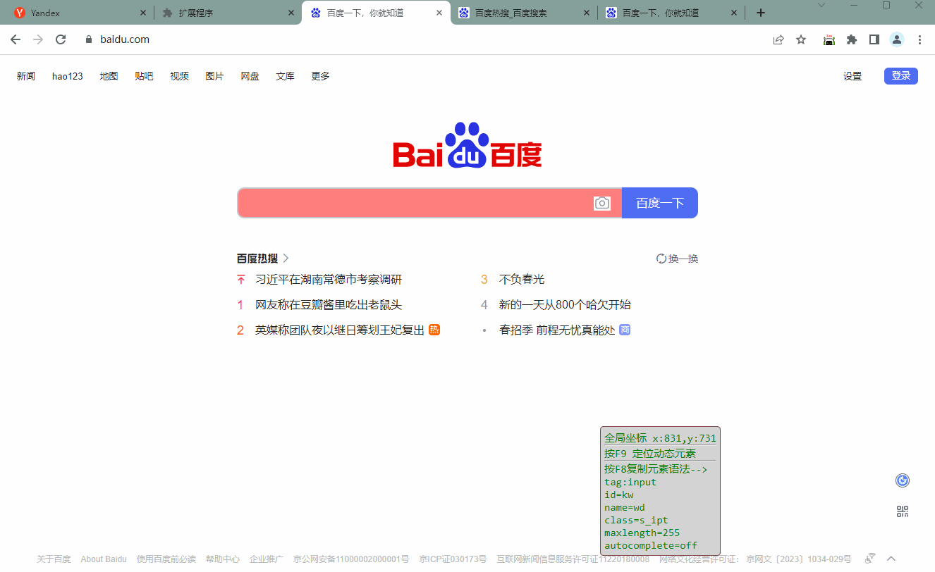Open the 贴吧 link
935x572 pixels.
[145, 76]
